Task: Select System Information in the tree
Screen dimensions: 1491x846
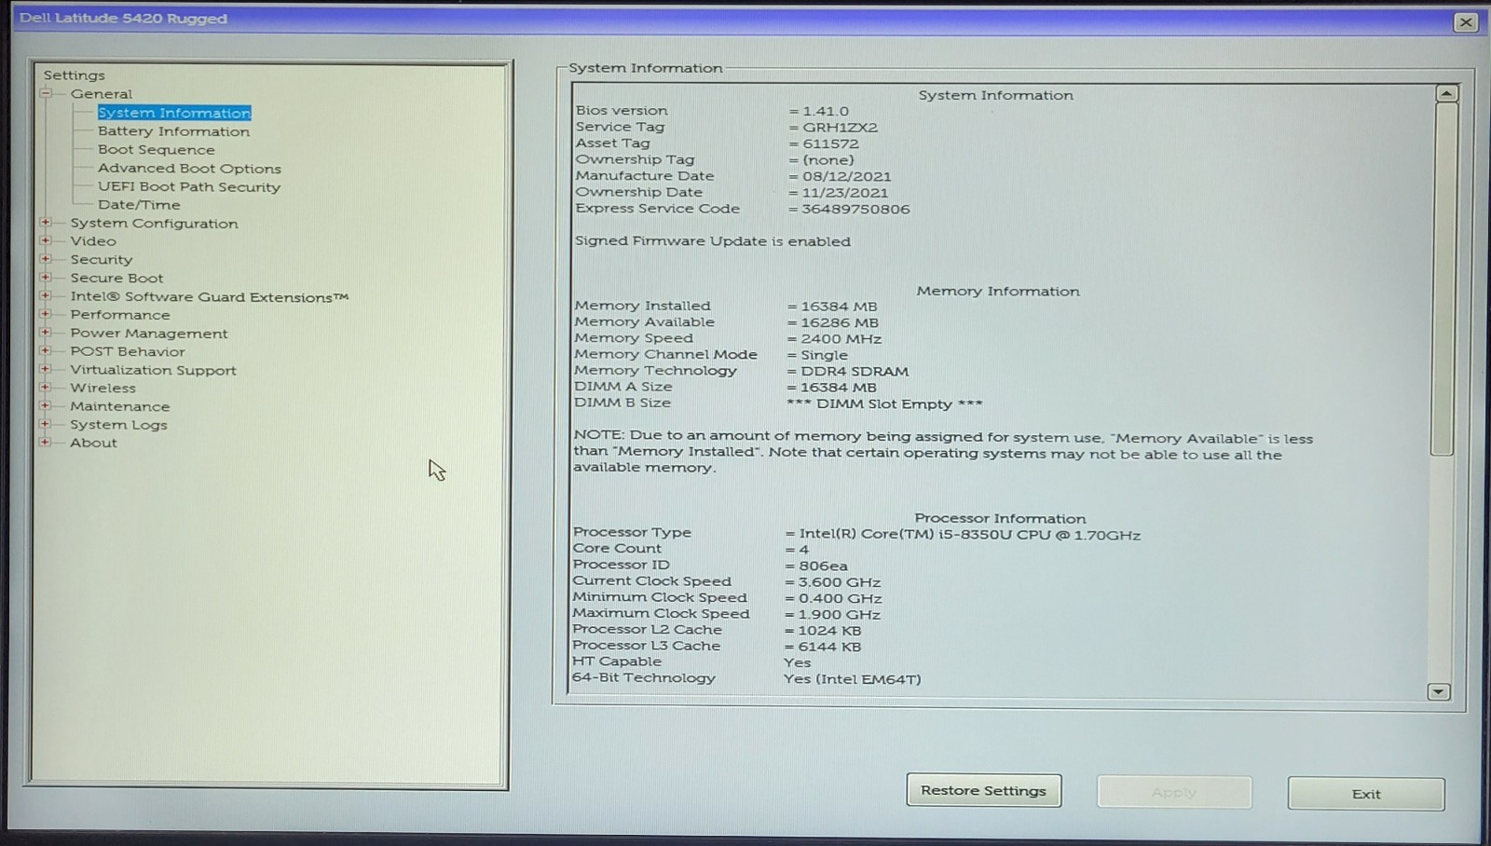Action: click(x=174, y=113)
